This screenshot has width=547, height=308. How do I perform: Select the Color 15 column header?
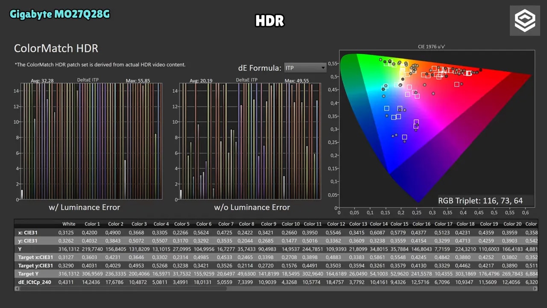click(399, 224)
